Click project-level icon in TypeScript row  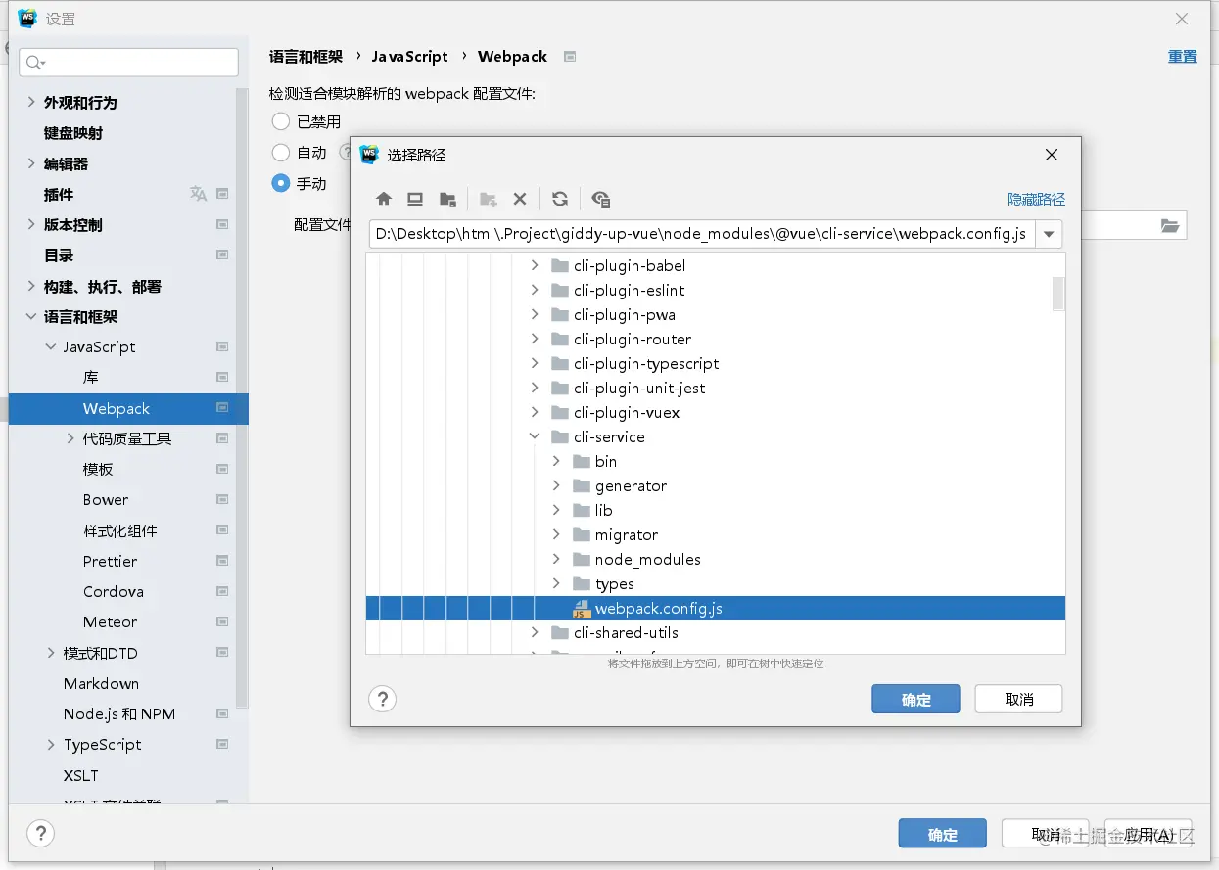222,745
